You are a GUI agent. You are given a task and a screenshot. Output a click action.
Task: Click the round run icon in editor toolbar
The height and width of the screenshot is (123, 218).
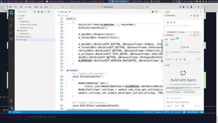153,12
